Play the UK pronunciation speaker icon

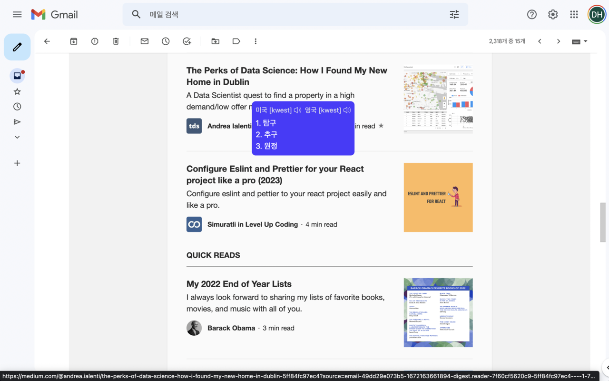click(347, 110)
